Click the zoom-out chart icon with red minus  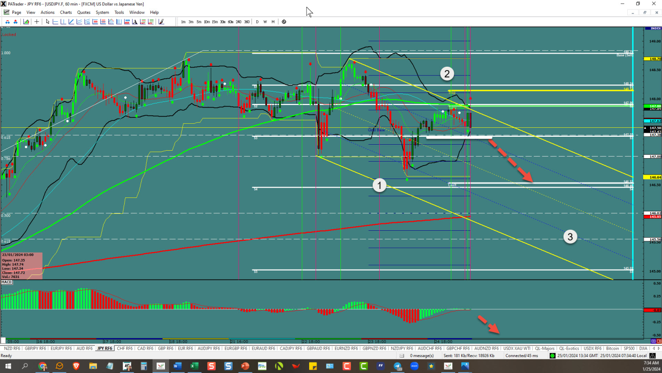pos(8,22)
